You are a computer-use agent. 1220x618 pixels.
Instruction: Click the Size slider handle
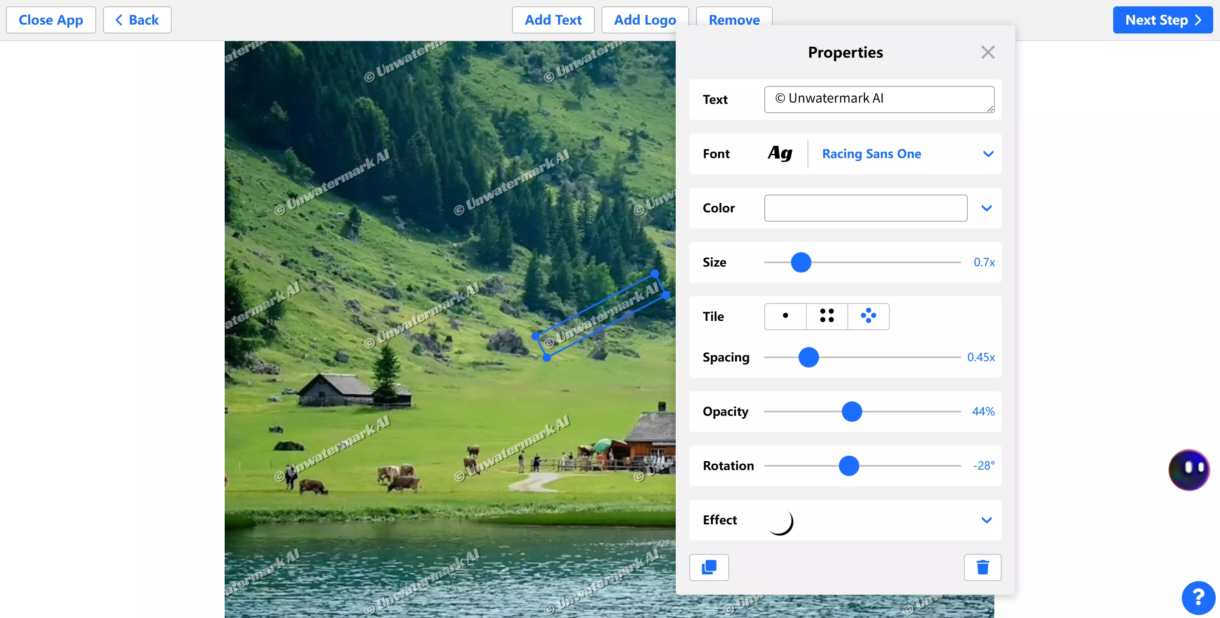pyautogui.click(x=801, y=262)
